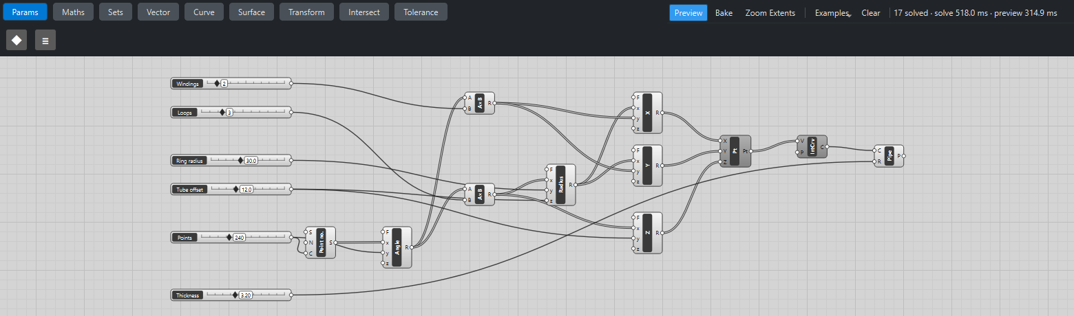The width and height of the screenshot is (1074, 316).
Task: Click the diamond parameter icon button
Action: [17, 40]
